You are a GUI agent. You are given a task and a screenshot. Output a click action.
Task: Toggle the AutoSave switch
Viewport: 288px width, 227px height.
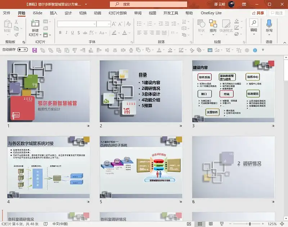[x=22, y=50]
